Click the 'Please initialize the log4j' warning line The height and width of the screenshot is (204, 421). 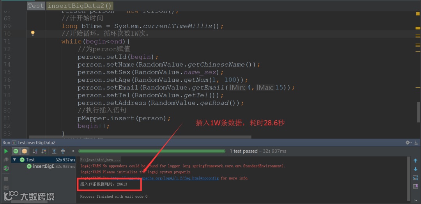tap(136, 172)
